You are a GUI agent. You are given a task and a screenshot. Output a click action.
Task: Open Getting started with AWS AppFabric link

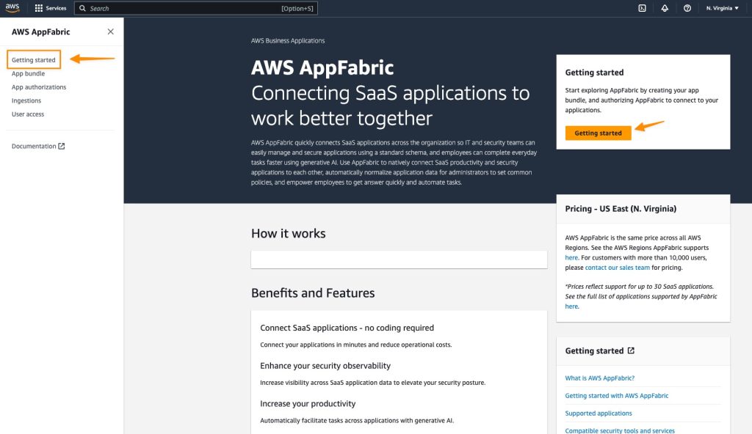[617, 396]
